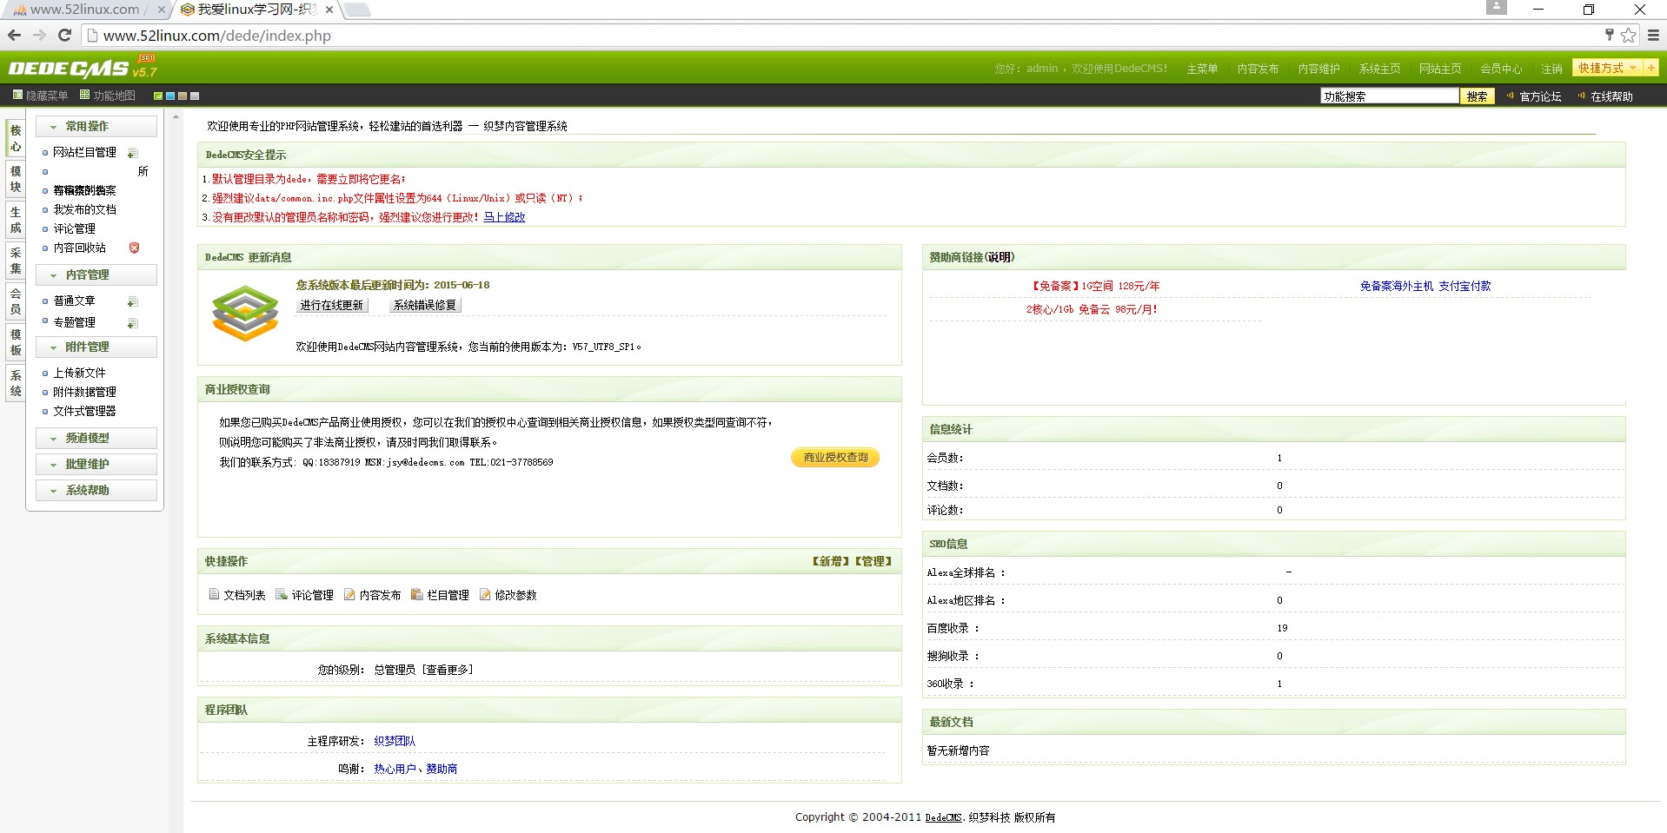Switch to the 模块 side tab
This screenshot has height=833, width=1667.
click(x=16, y=179)
